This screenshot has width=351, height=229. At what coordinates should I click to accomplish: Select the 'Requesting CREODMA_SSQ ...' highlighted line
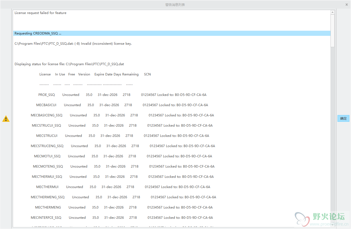pos(172,33)
